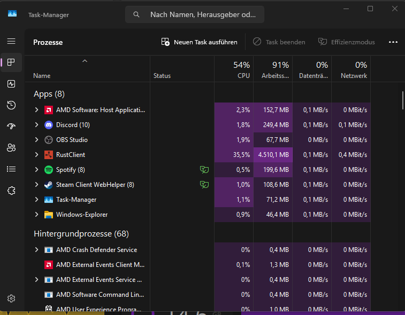Expand Steam Client WebHelper (8) group
Viewport: 405px width, 315px height.
coord(36,185)
